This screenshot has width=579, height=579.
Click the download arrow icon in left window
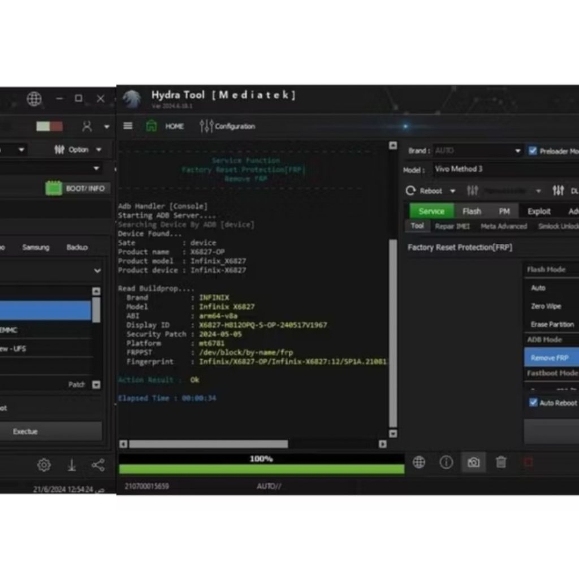(72, 465)
